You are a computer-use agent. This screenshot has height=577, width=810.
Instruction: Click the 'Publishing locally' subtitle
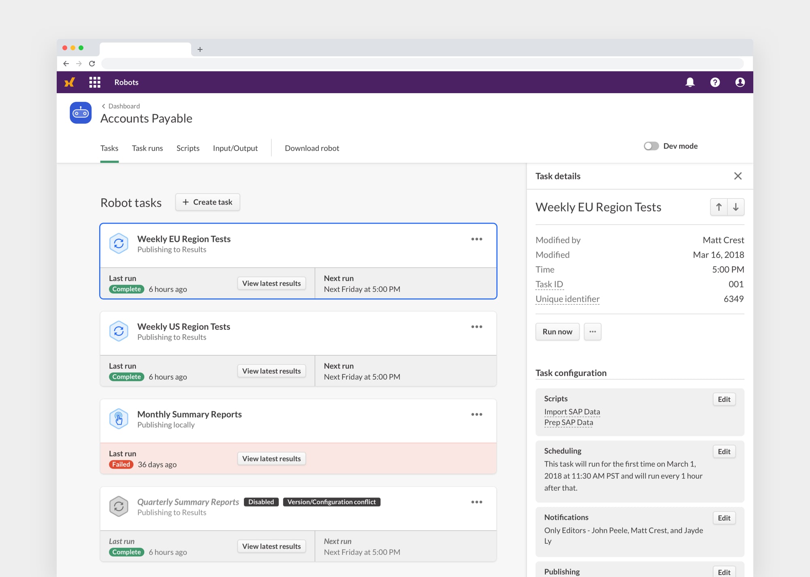pos(166,425)
